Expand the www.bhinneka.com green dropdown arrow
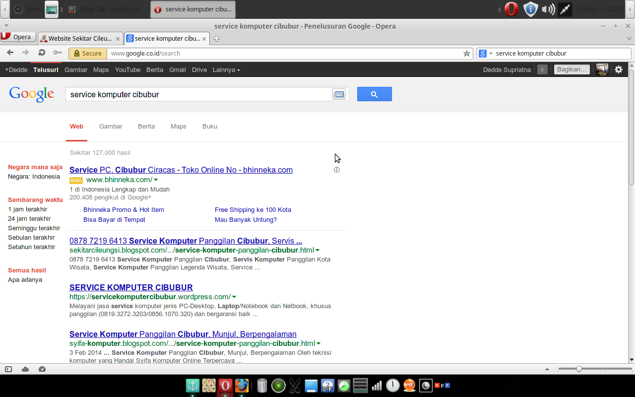This screenshot has height=397, width=635. click(156, 180)
